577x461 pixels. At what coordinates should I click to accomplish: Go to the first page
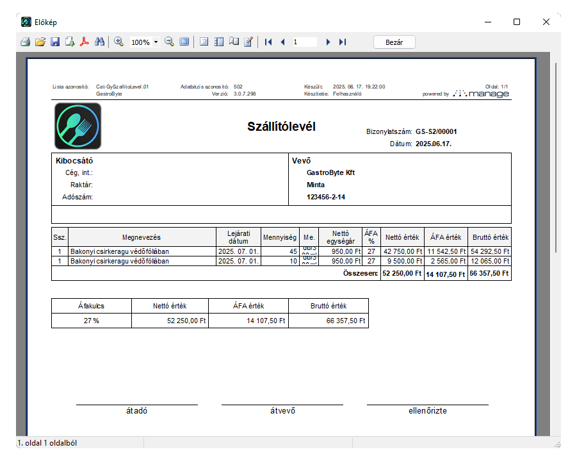click(x=268, y=42)
